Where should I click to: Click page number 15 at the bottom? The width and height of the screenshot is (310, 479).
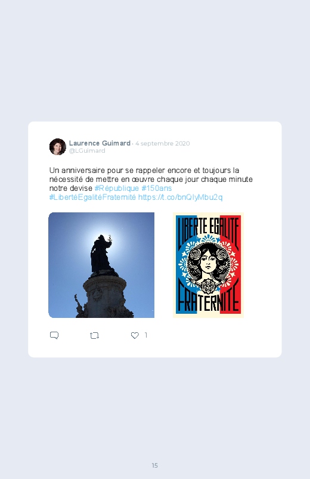pyautogui.click(x=155, y=465)
